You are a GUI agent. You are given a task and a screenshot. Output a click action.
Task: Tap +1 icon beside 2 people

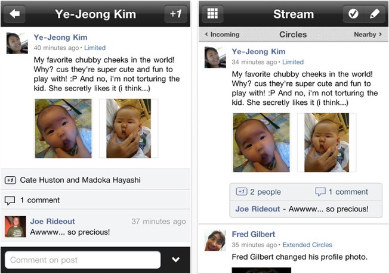pyautogui.click(x=242, y=192)
